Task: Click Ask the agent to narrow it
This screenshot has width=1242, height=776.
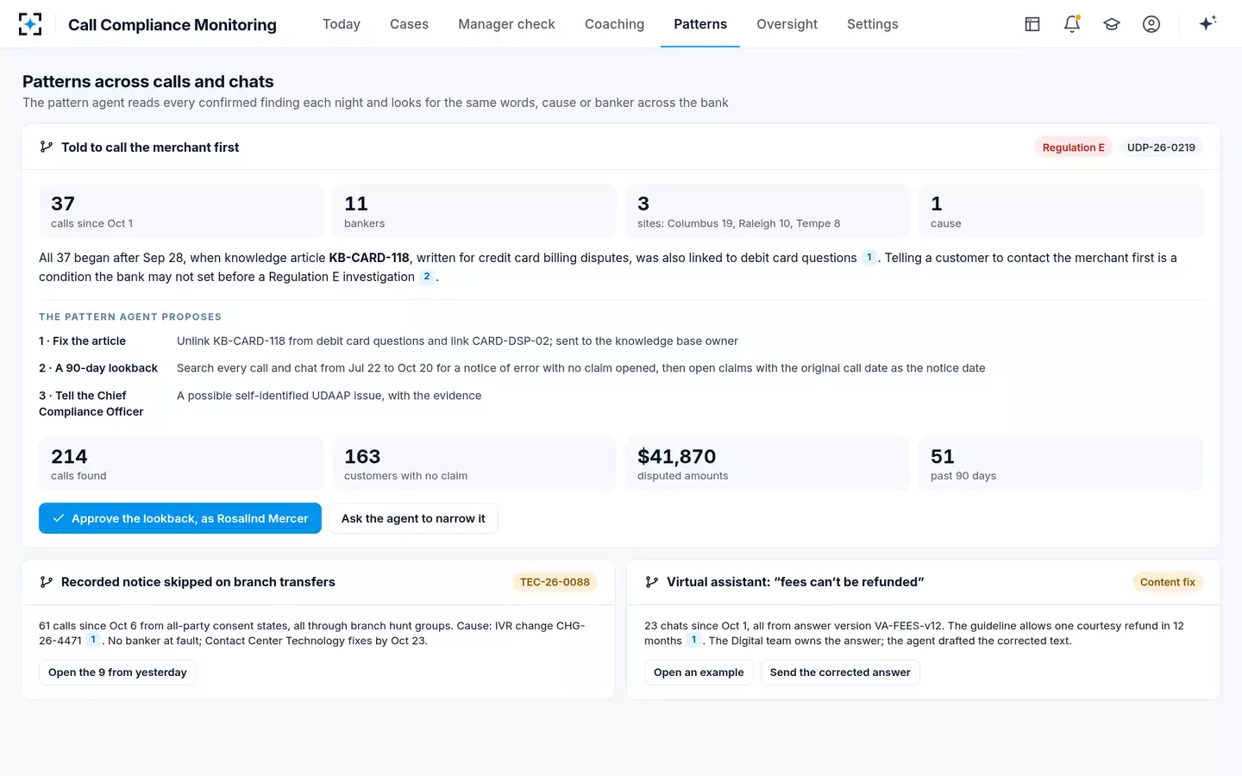Action: point(413,518)
